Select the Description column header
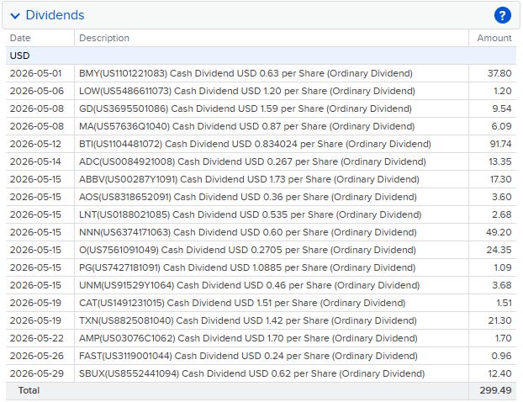Image resolution: width=523 pixels, height=402 pixels. [104, 38]
